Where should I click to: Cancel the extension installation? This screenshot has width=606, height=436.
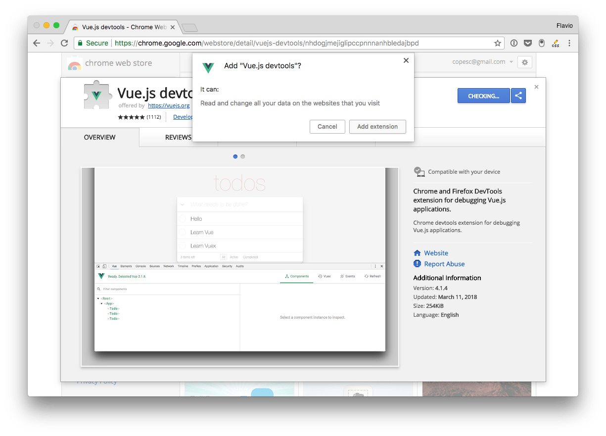pyautogui.click(x=327, y=127)
